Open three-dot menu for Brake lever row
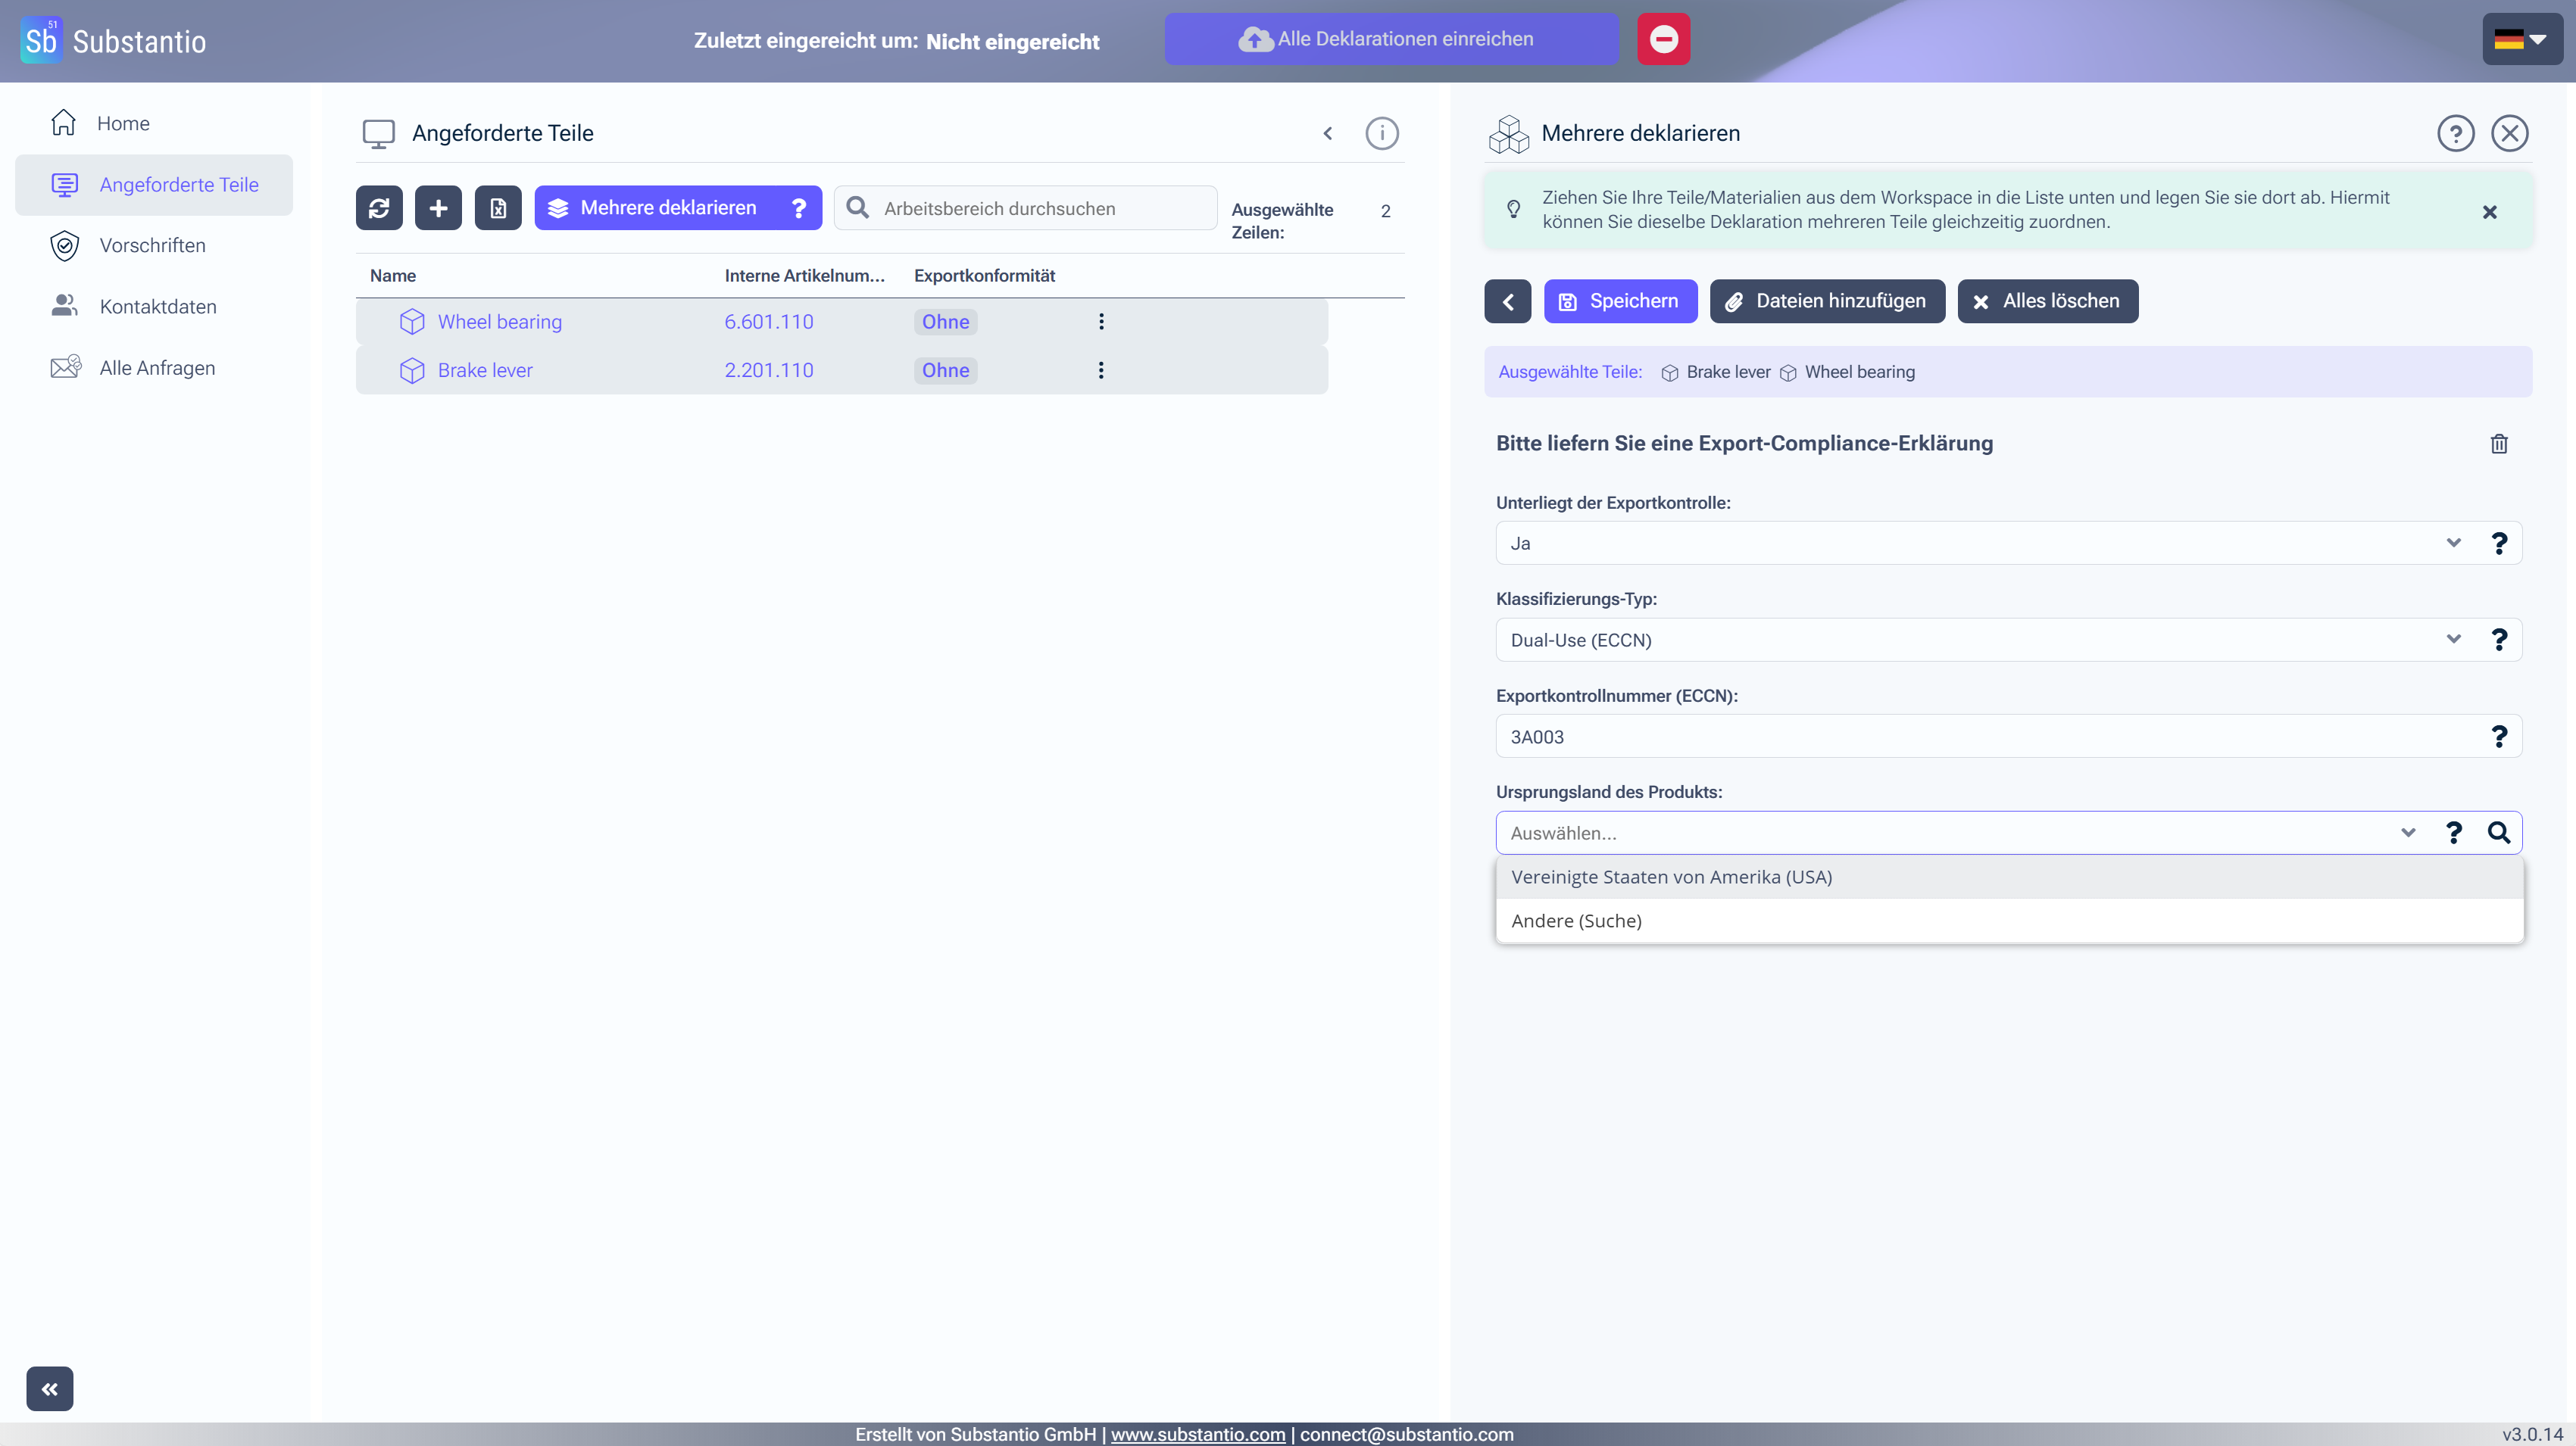 pyautogui.click(x=1101, y=371)
